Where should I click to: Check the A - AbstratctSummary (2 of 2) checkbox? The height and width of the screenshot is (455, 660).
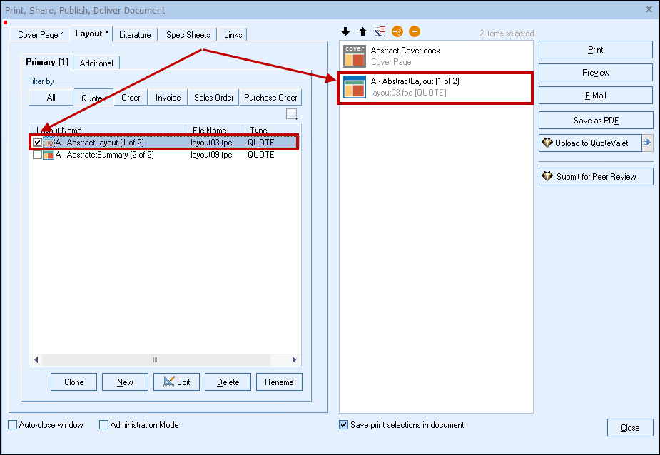[x=38, y=155]
